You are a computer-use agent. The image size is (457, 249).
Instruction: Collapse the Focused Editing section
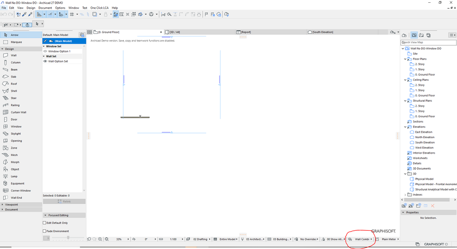(x=45, y=215)
